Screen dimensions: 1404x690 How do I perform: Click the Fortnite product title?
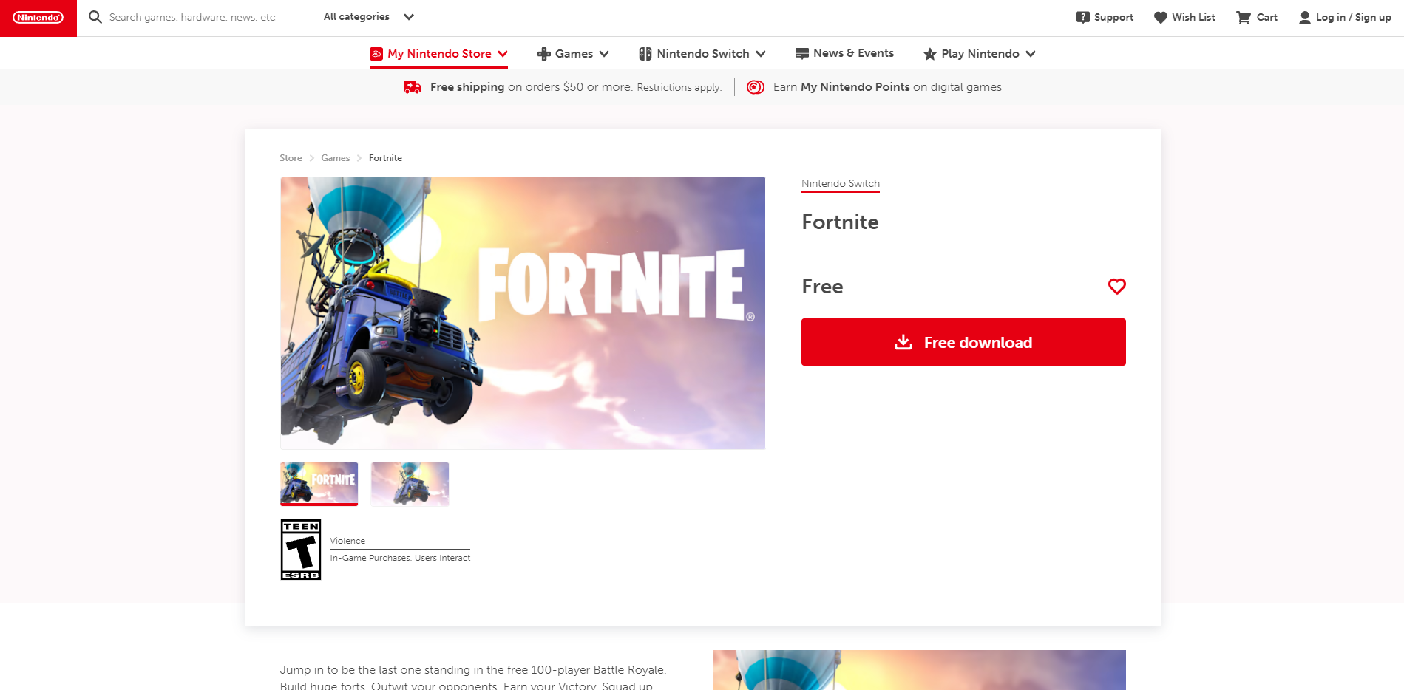pyautogui.click(x=840, y=222)
